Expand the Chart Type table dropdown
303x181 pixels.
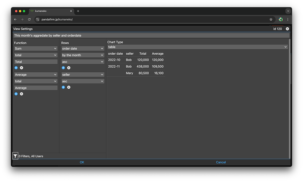pyautogui.click(x=197, y=47)
